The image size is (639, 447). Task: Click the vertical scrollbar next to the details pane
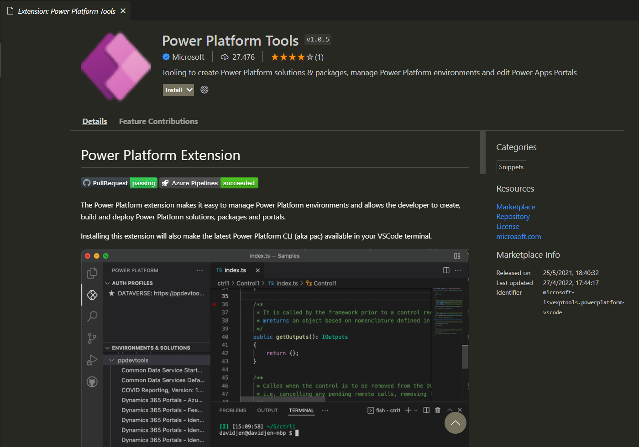tap(482, 153)
